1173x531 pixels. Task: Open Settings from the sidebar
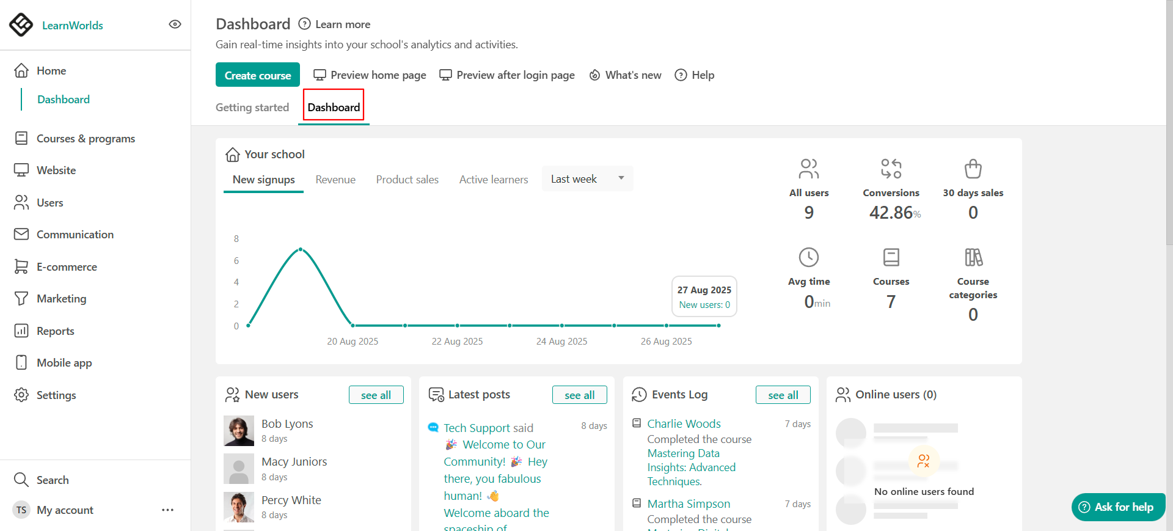coord(56,395)
